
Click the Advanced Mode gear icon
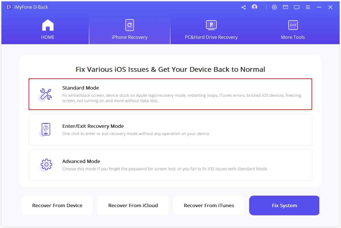coord(46,165)
